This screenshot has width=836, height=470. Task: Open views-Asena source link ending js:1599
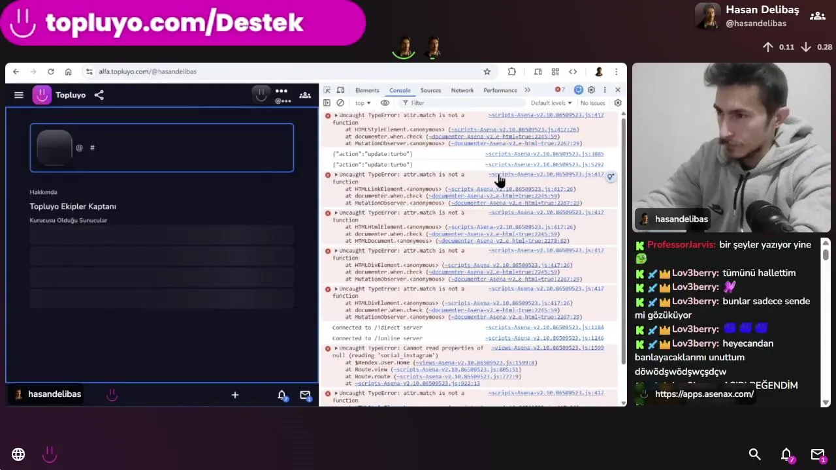click(x=547, y=348)
